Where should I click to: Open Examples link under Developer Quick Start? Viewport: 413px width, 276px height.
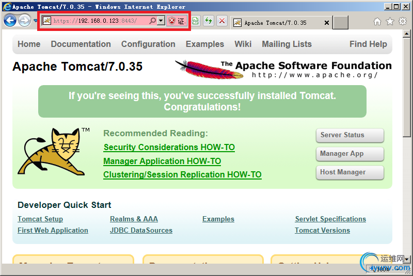click(x=218, y=219)
